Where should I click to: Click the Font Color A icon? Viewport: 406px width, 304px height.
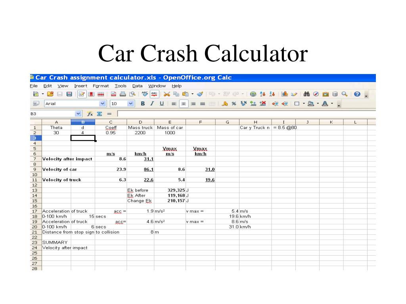point(325,104)
